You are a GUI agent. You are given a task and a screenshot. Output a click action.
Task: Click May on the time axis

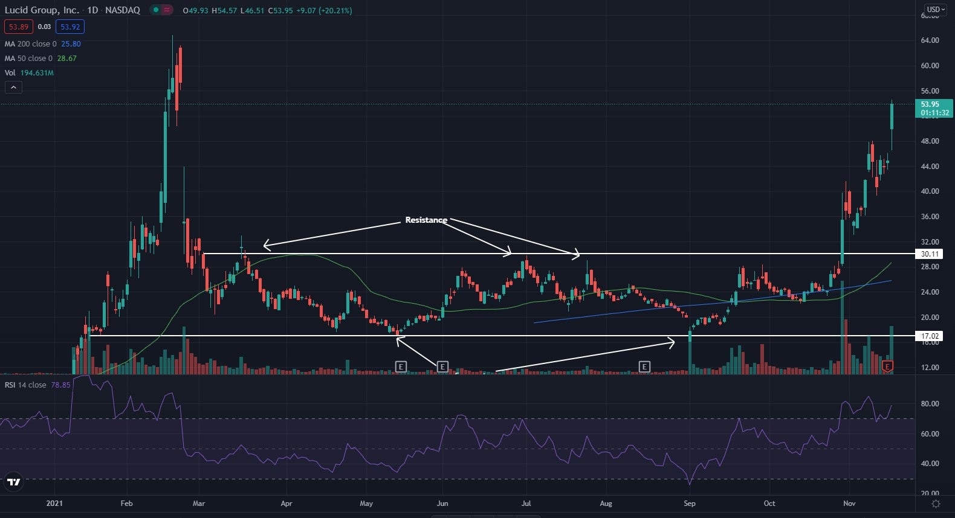pos(366,504)
